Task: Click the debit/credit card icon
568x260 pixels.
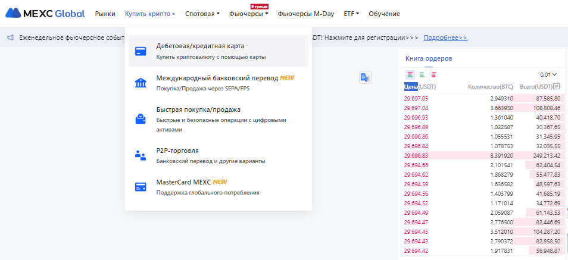Action: 141,51
